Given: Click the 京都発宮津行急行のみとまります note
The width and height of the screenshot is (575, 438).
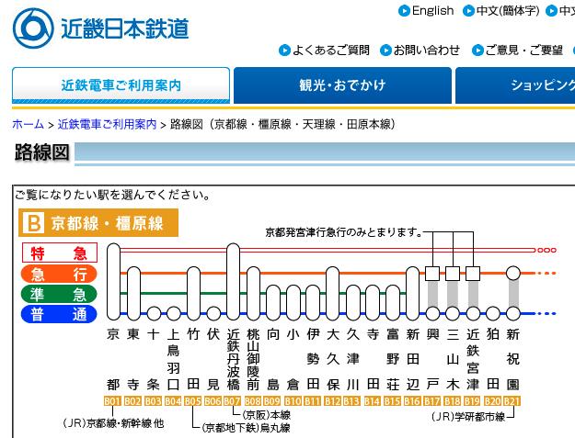Looking at the screenshot, I should 343,232.
